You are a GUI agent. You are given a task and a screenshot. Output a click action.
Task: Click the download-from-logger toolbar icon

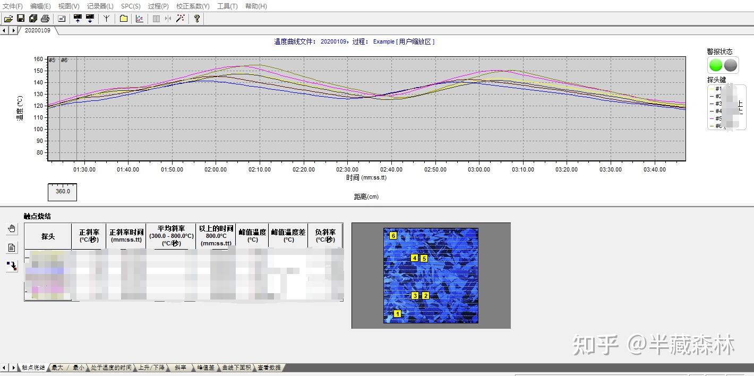tap(89, 19)
